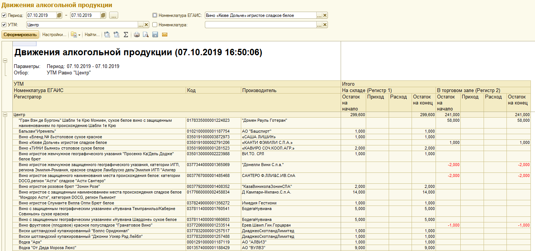Click producer БодегаНувиана in the Шардоне row
535x251 pixels.
pyautogui.click(x=257, y=219)
